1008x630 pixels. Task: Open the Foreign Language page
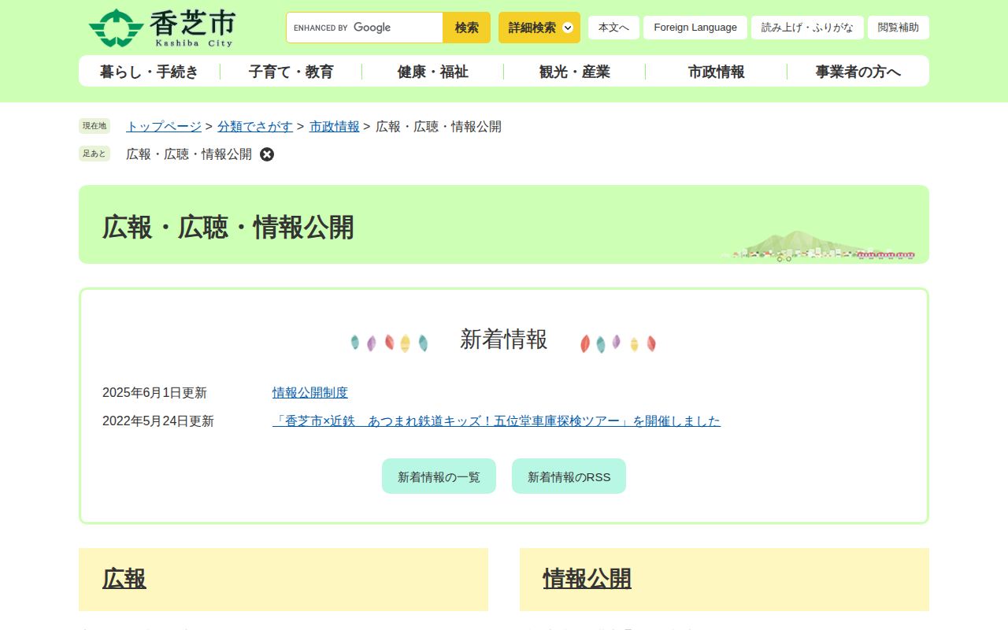click(695, 28)
